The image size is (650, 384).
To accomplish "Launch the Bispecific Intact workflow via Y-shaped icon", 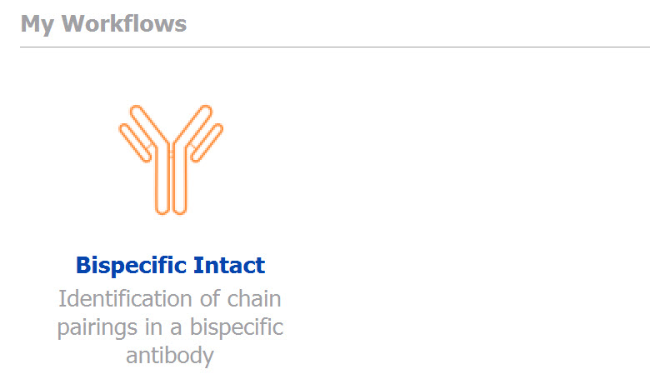I will (171, 160).
